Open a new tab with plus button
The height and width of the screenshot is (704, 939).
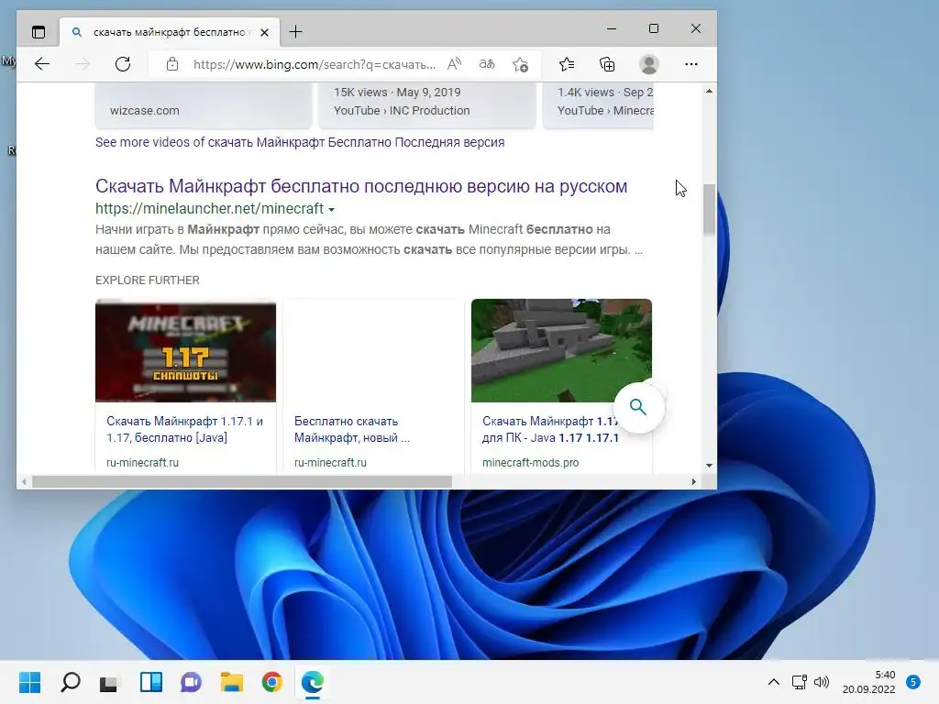[296, 32]
